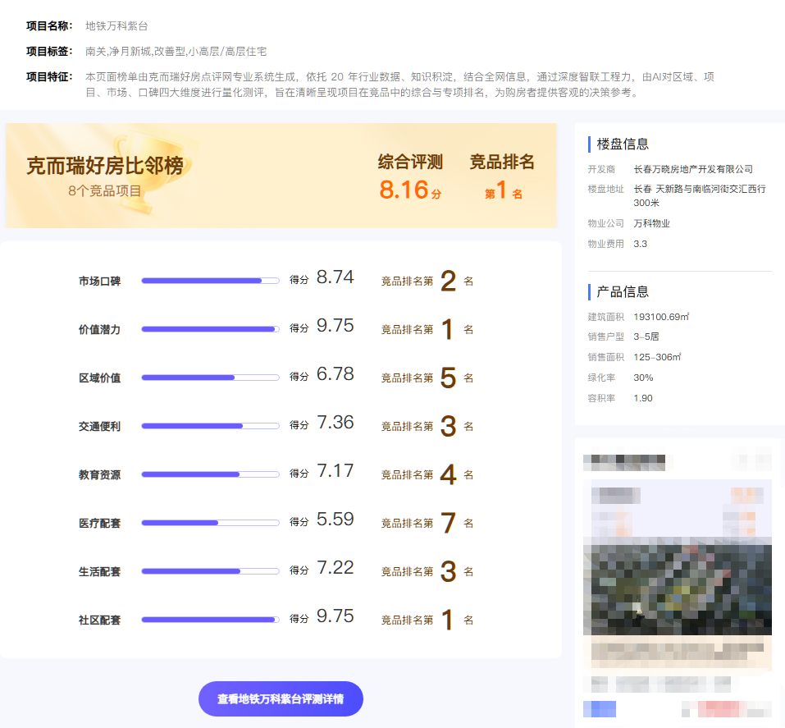Click the 价值潜力 progress bar
Image resolution: width=785 pixels, height=728 pixels.
210,328
